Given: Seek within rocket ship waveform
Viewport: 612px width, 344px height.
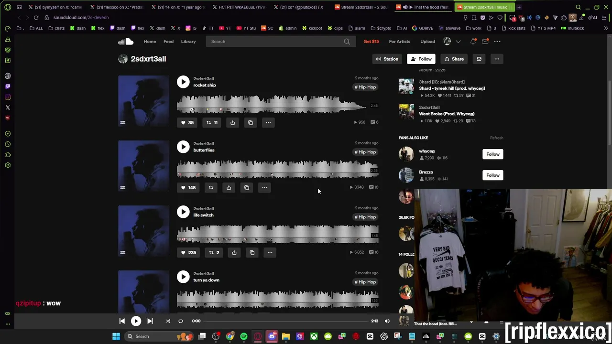Looking at the screenshot, I should tap(277, 105).
